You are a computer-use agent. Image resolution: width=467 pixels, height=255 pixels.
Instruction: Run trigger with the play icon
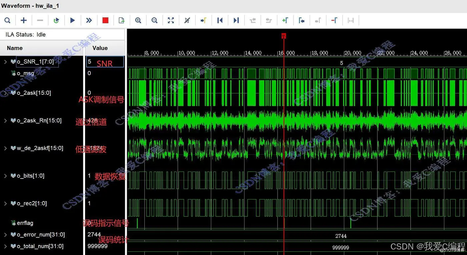[x=72, y=21]
